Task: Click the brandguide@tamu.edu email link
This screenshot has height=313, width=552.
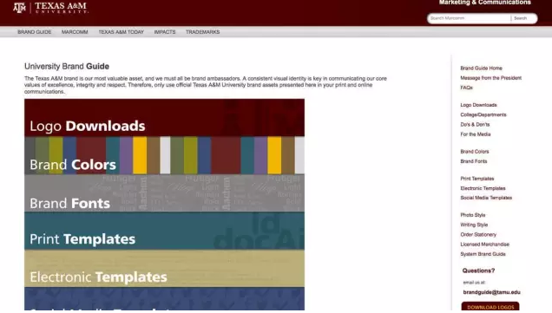Action: click(x=491, y=292)
